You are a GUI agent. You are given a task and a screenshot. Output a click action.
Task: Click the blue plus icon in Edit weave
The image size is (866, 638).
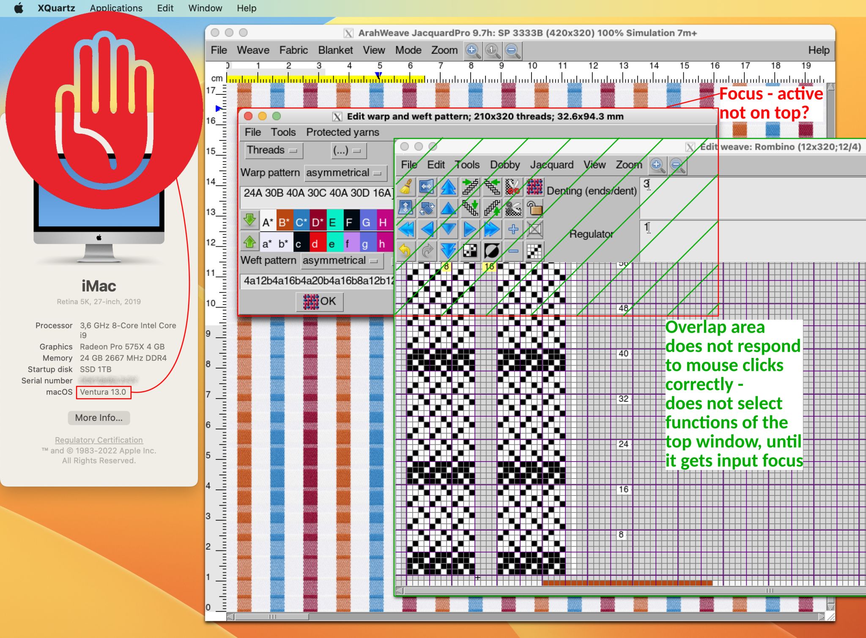[513, 230]
